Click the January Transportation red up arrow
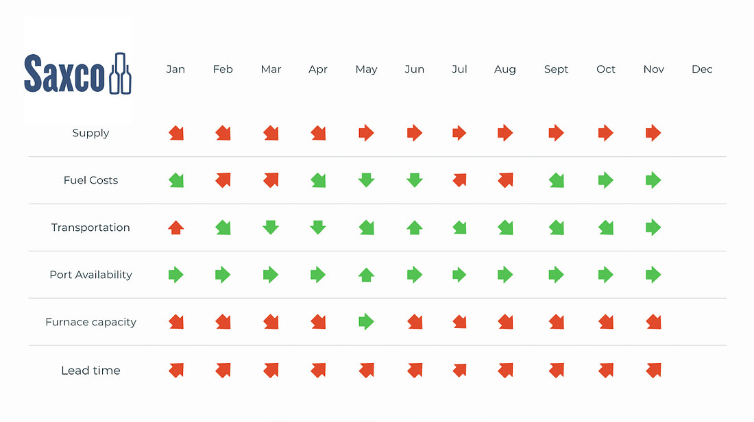This screenshot has width=754, height=422. pos(176,227)
